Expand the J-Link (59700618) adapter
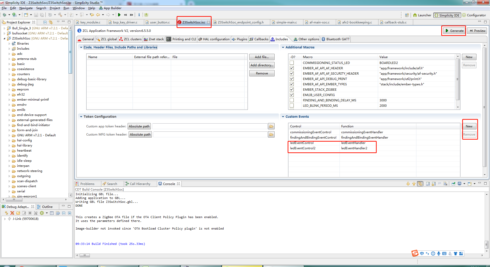Screen dimensions: 490x267 (5, 219)
